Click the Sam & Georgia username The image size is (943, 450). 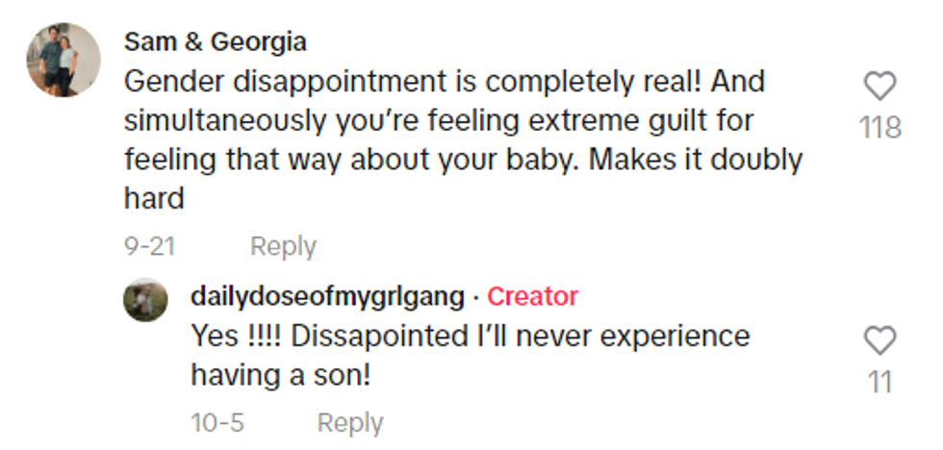click(216, 42)
